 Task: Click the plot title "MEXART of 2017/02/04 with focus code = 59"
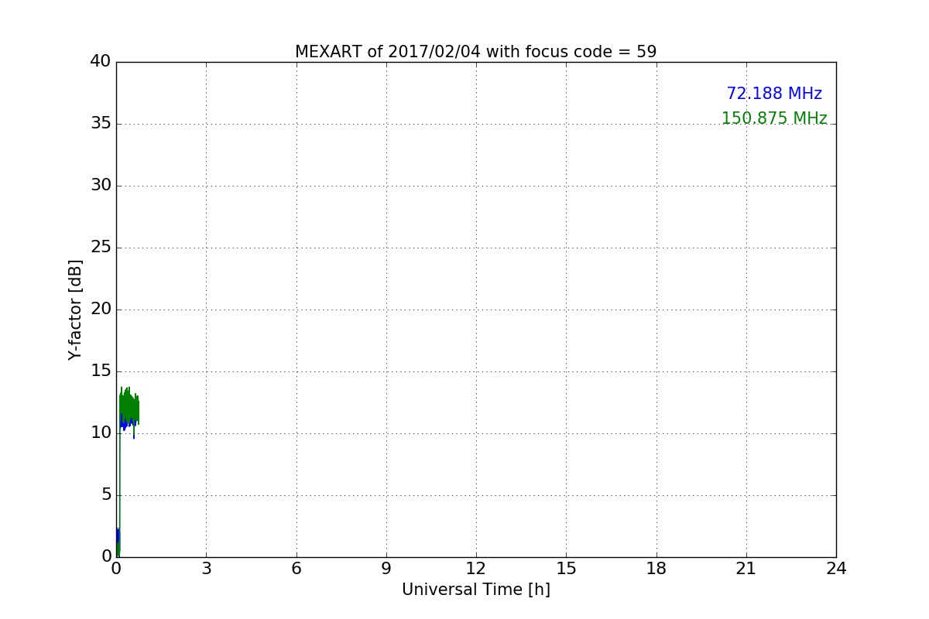[x=475, y=52]
